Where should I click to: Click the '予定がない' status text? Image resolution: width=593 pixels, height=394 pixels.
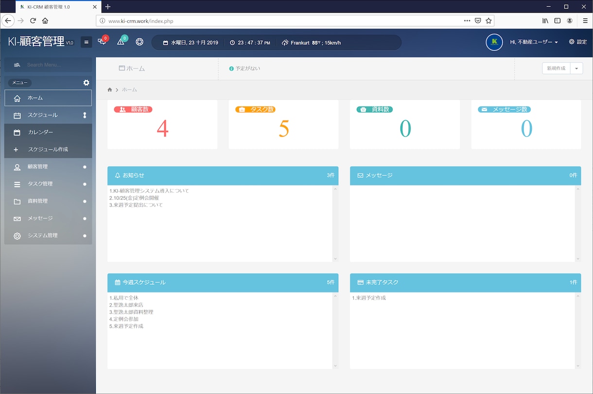248,69
